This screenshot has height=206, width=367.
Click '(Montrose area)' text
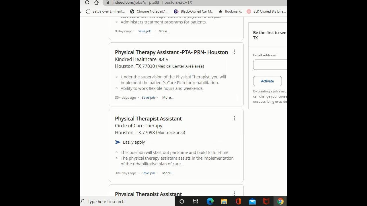point(171,133)
